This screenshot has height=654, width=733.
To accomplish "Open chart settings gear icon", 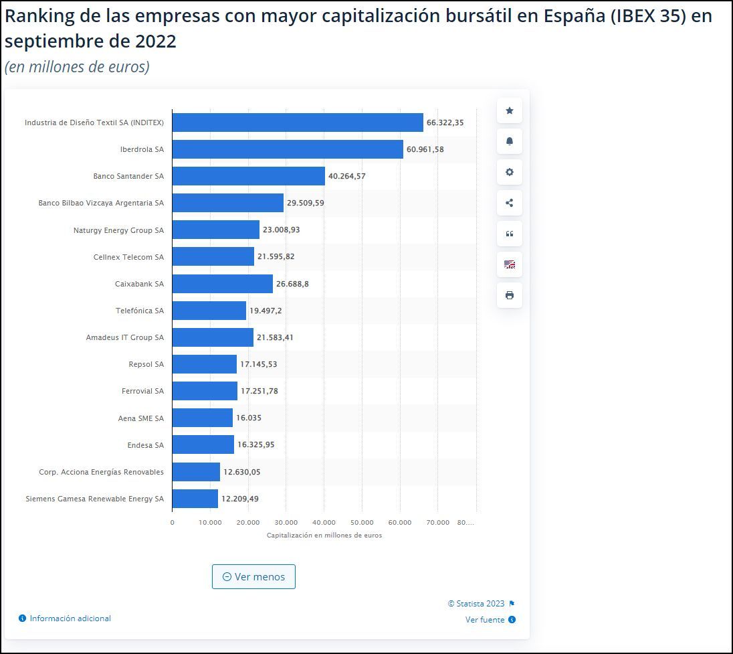I will click(x=509, y=172).
